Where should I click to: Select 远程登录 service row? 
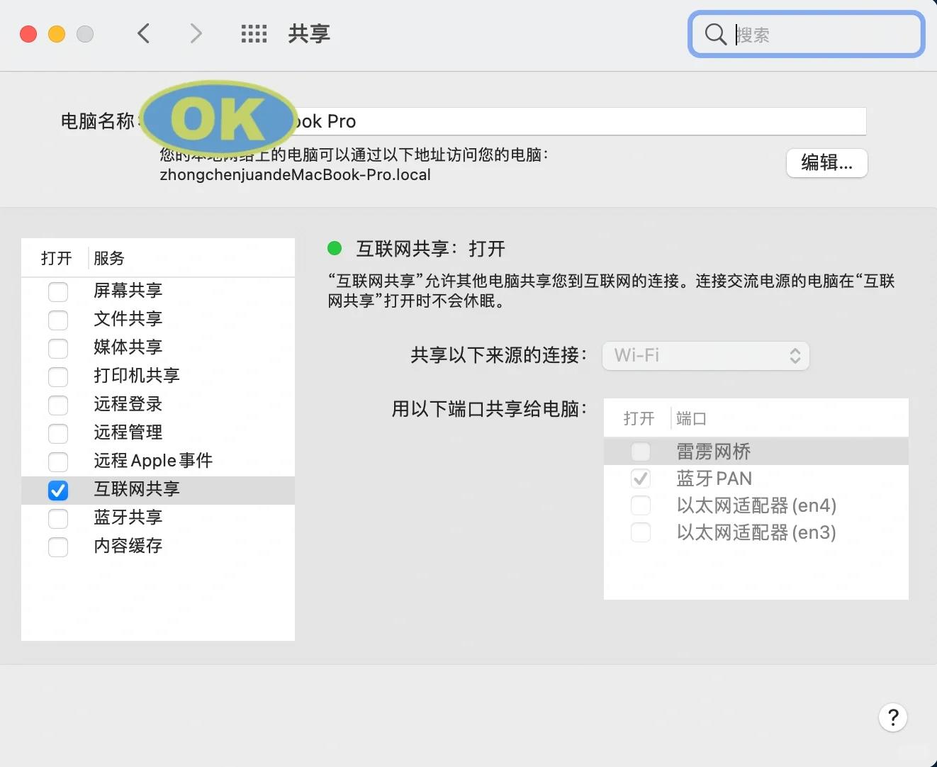[158, 405]
